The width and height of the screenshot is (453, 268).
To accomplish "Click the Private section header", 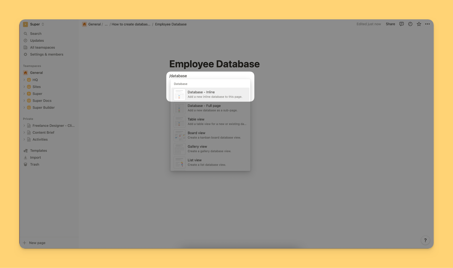I will 28,119.
